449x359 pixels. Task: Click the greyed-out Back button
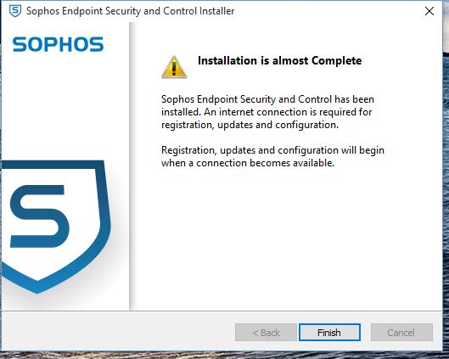(266, 333)
